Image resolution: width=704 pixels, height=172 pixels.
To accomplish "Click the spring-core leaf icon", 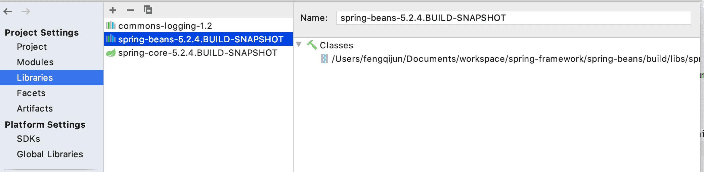I will click(111, 53).
